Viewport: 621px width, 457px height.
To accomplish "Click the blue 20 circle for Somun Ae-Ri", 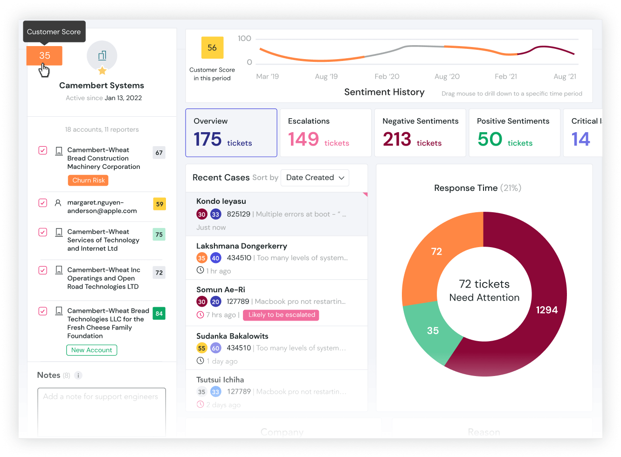I will (215, 302).
